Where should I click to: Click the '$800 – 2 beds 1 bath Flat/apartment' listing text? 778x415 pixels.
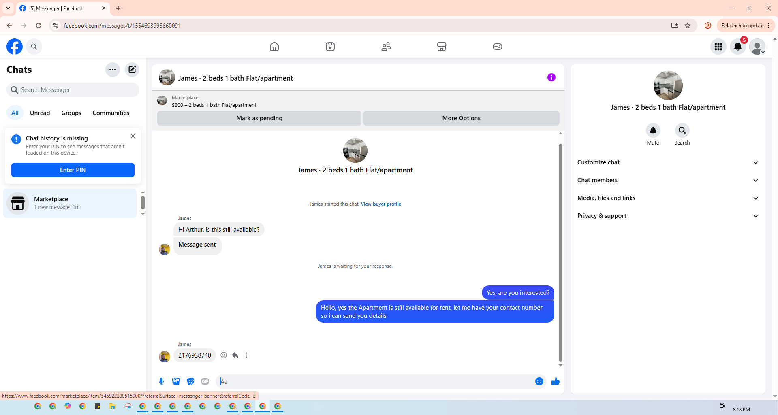coord(214,105)
